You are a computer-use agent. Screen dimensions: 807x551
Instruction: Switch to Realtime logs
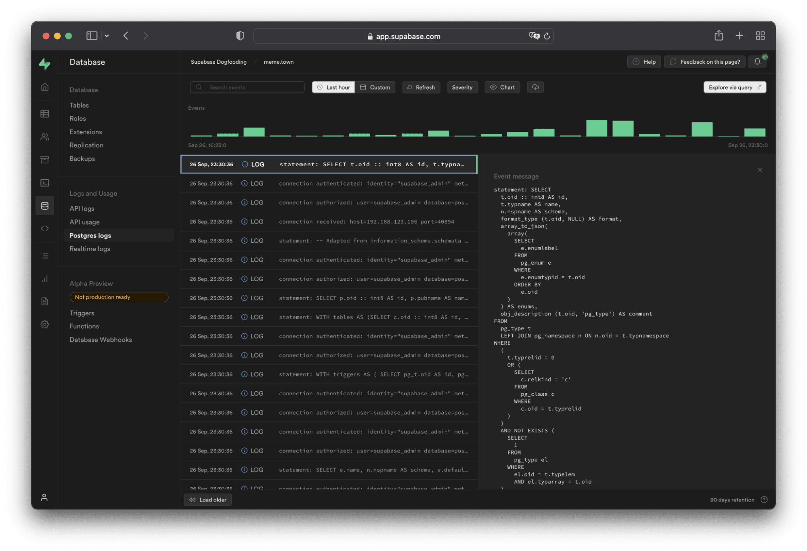tap(90, 249)
